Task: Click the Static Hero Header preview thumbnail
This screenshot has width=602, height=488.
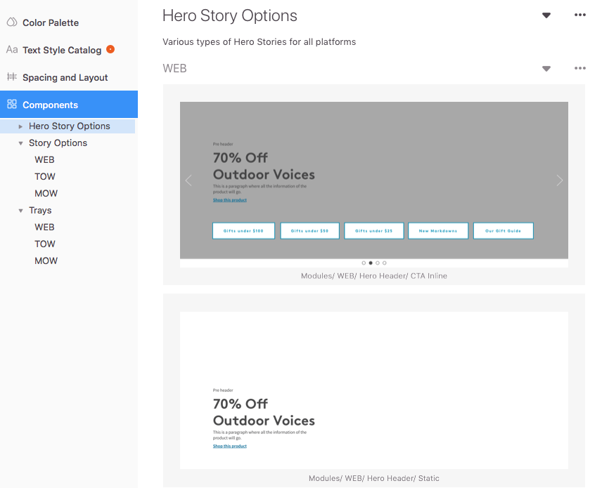Action: (x=374, y=390)
